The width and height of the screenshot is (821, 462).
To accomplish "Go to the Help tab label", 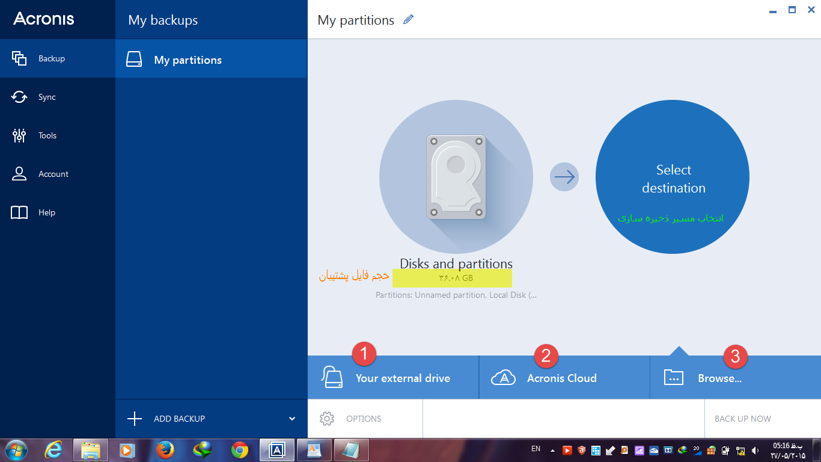I will tap(47, 212).
